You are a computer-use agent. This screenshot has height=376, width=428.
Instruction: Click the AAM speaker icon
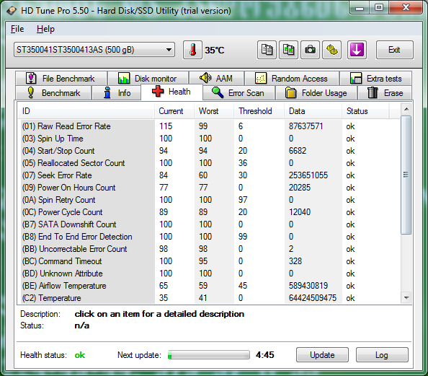205,78
